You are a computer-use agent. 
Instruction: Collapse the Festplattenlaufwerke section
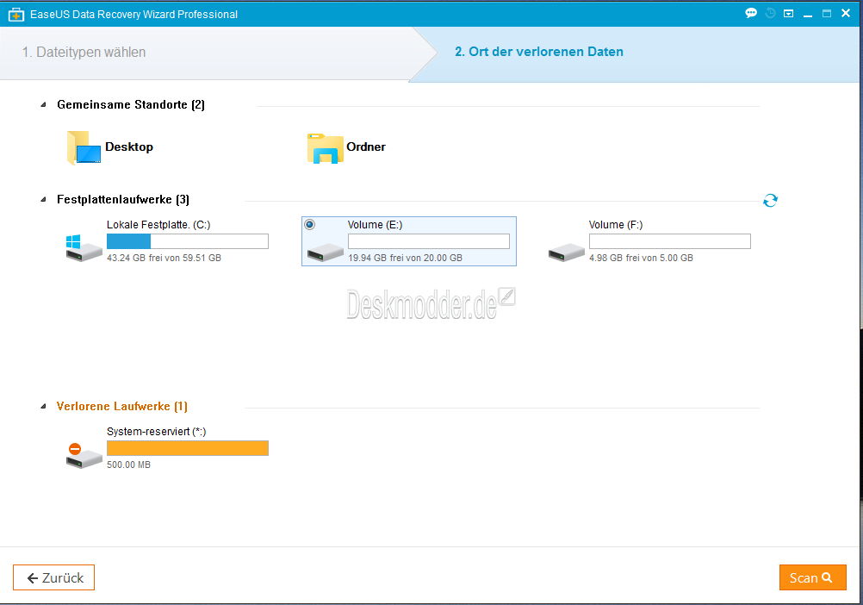point(43,200)
